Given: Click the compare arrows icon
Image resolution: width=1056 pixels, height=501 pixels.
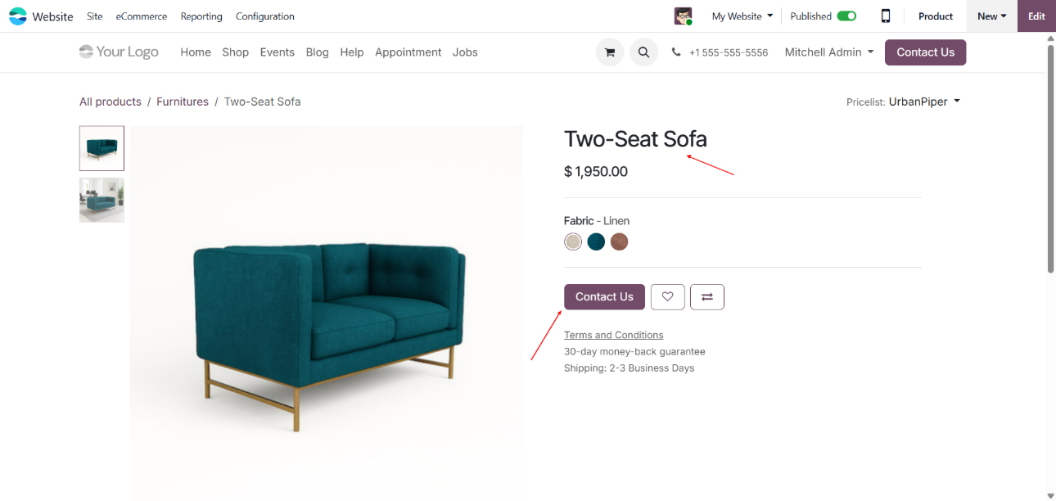Looking at the screenshot, I should tap(707, 297).
